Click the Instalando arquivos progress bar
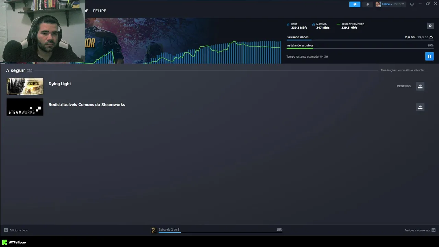The image size is (439, 247). coord(360,48)
